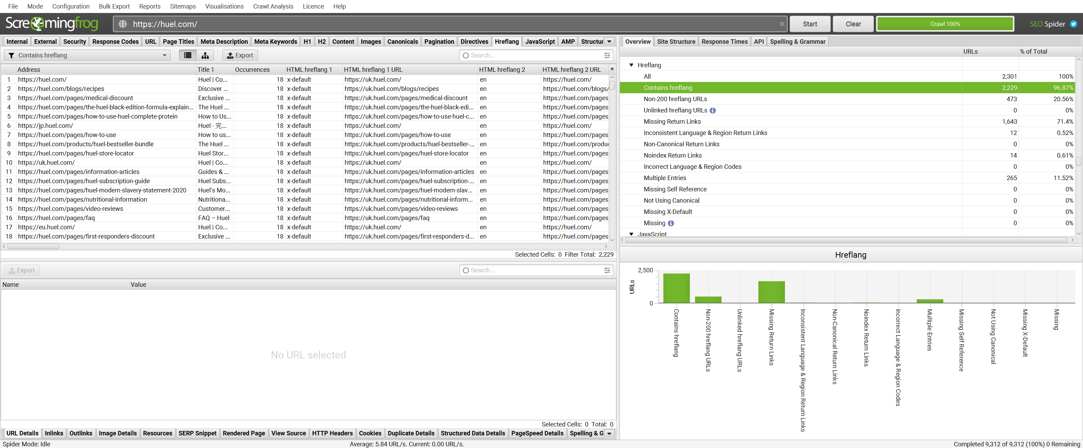The height and width of the screenshot is (448, 1083).
Task: Open upper search filter options icon
Action: [607, 55]
